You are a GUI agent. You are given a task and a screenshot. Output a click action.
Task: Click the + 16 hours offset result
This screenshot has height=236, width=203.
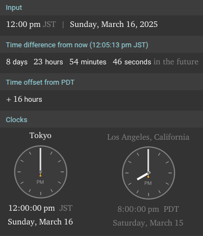[x=24, y=99]
